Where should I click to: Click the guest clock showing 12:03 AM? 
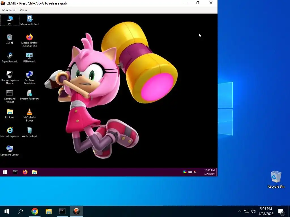click(x=210, y=172)
